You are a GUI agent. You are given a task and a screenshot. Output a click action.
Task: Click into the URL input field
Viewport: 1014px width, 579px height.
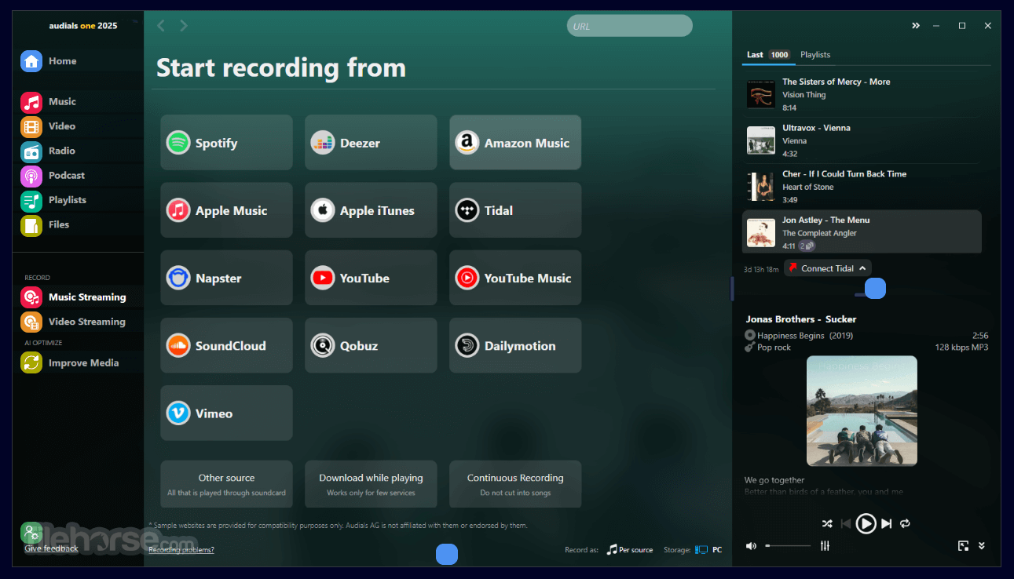click(630, 26)
